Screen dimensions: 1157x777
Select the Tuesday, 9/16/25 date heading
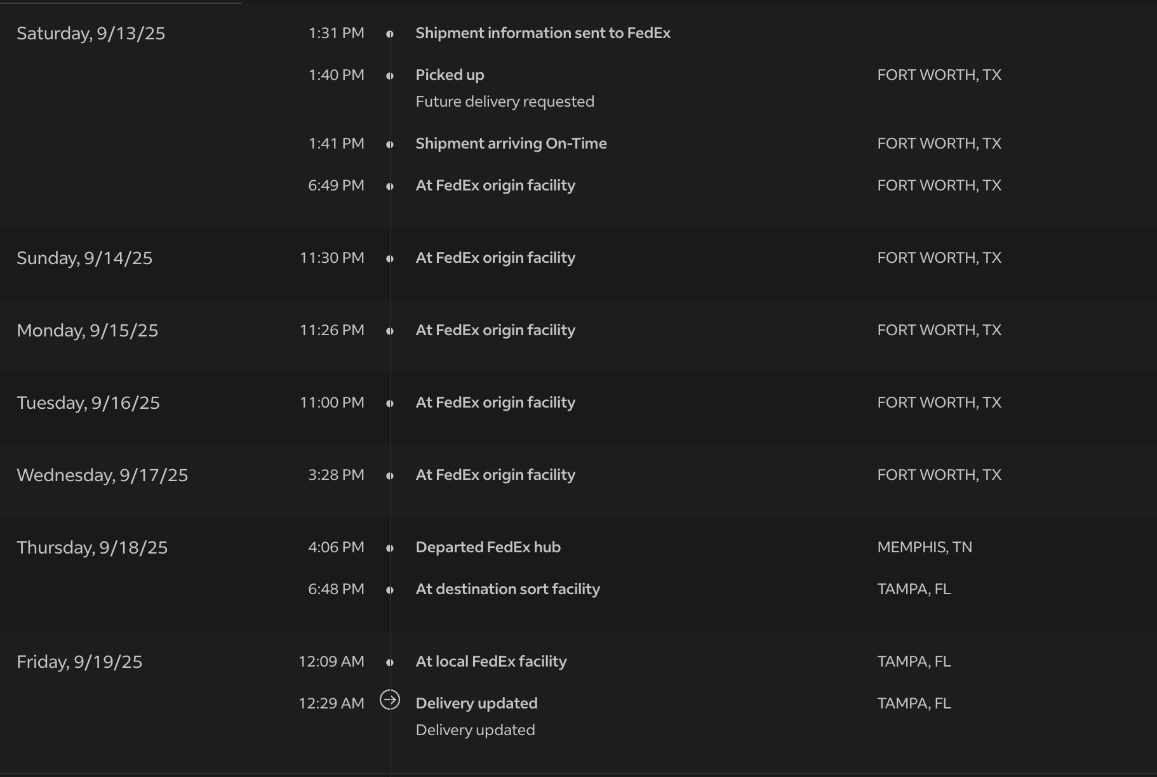[x=88, y=403]
